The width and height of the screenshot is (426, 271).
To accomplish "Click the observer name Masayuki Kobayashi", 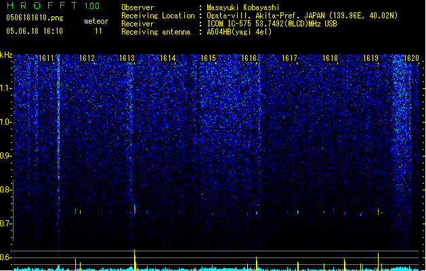I will point(243,7).
